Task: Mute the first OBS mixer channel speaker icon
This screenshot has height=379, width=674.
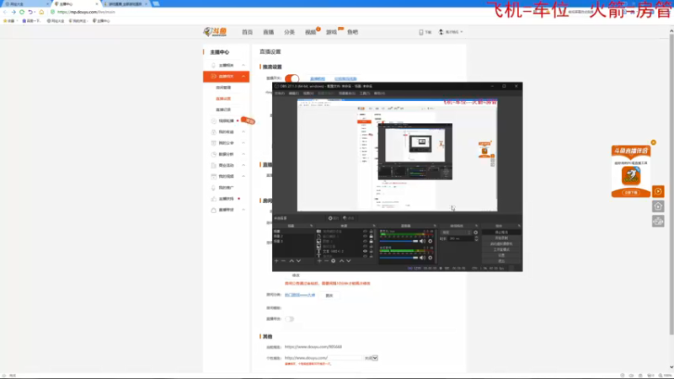Action: pyautogui.click(x=423, y=241)
